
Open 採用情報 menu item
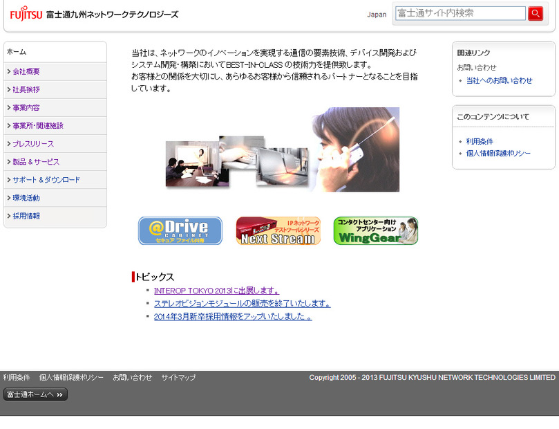pyautogui.click(x=55, y=216)
